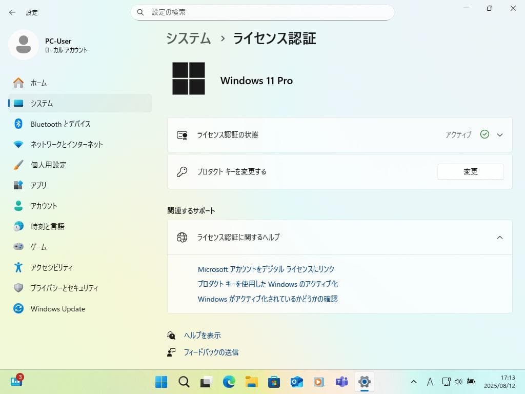Open the volume control in the tray
The height and width of the screenshot is (394, 525).
click(x=459, y=382)
